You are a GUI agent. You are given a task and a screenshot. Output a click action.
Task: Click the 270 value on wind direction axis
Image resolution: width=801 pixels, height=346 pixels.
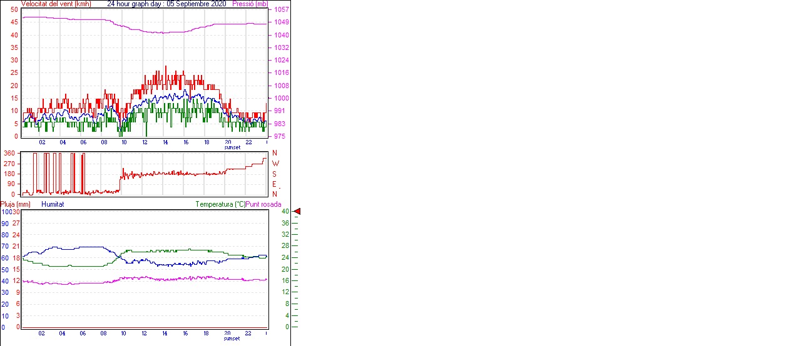pos(9,164)
